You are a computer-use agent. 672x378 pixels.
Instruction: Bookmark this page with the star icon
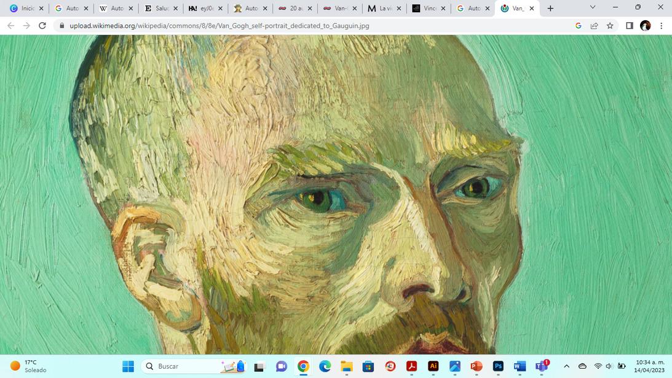[x=610, y=26]
